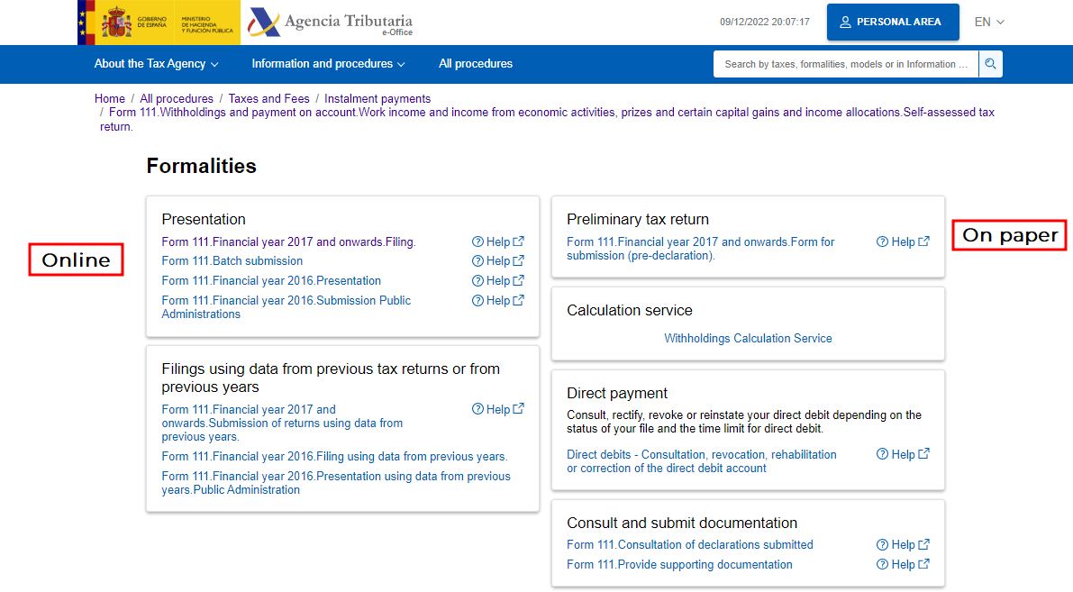Open Help for Financial year 2016 Presentation
This screenshot has width=1073, height=592.
pyautogui.click(x=497, y=281)
